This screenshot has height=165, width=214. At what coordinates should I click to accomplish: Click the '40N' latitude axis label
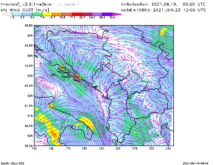[x=30, y=136]
